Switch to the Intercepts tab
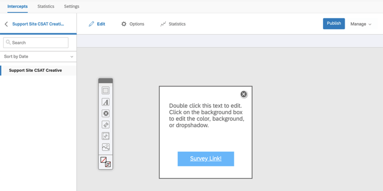Image resolution: width=383 pixels, height=191 pixels. coord(18,7)
